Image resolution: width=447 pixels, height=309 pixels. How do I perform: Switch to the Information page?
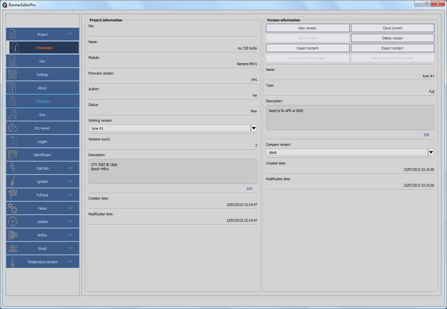(44, 48)
